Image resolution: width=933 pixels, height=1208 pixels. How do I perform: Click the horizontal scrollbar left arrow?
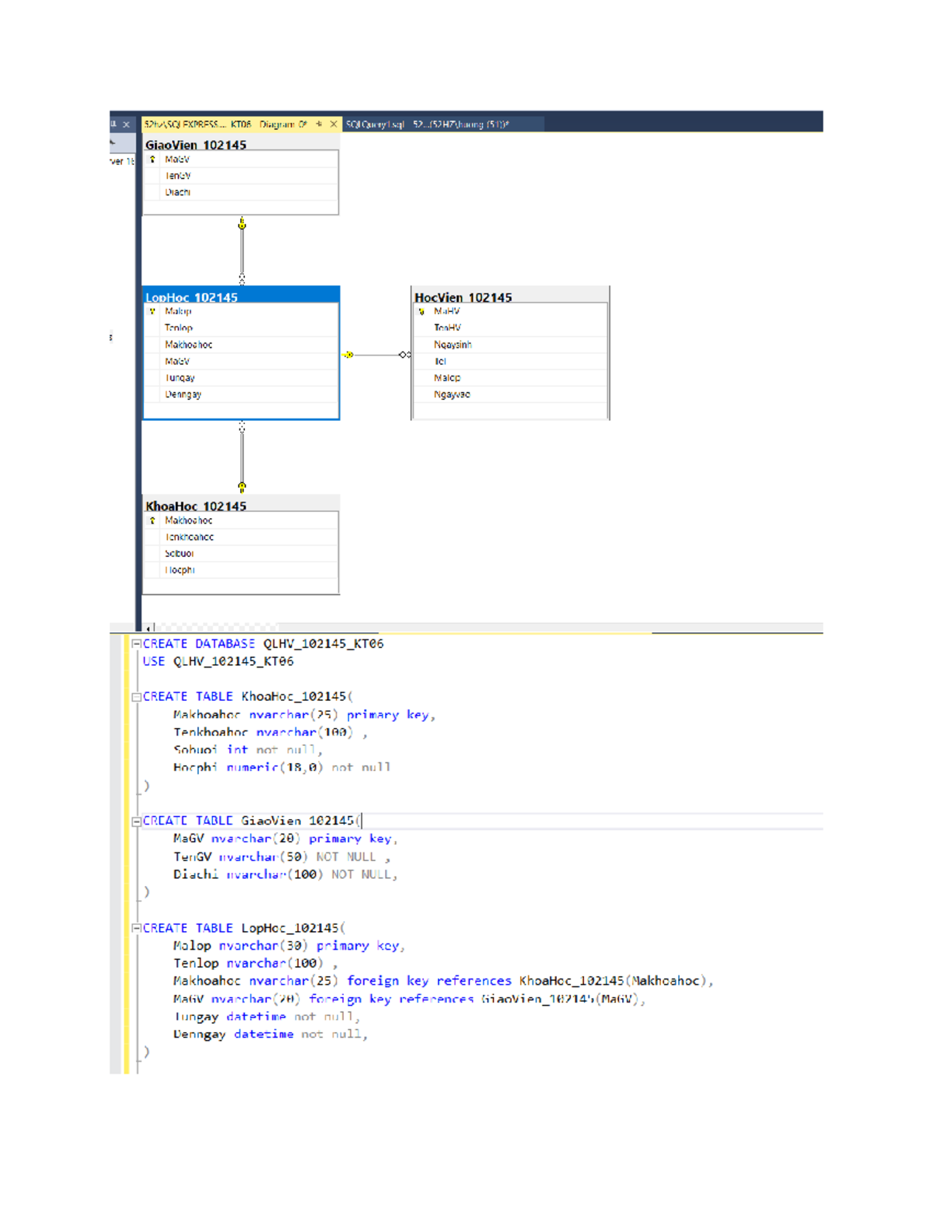point(148,628)
